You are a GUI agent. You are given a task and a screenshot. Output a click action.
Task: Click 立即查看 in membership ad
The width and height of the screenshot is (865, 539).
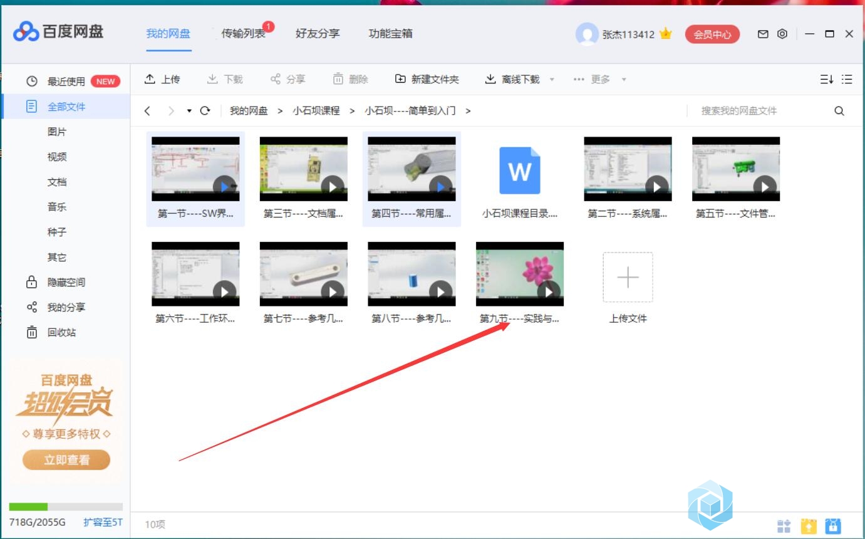click(x=66, y=460)
